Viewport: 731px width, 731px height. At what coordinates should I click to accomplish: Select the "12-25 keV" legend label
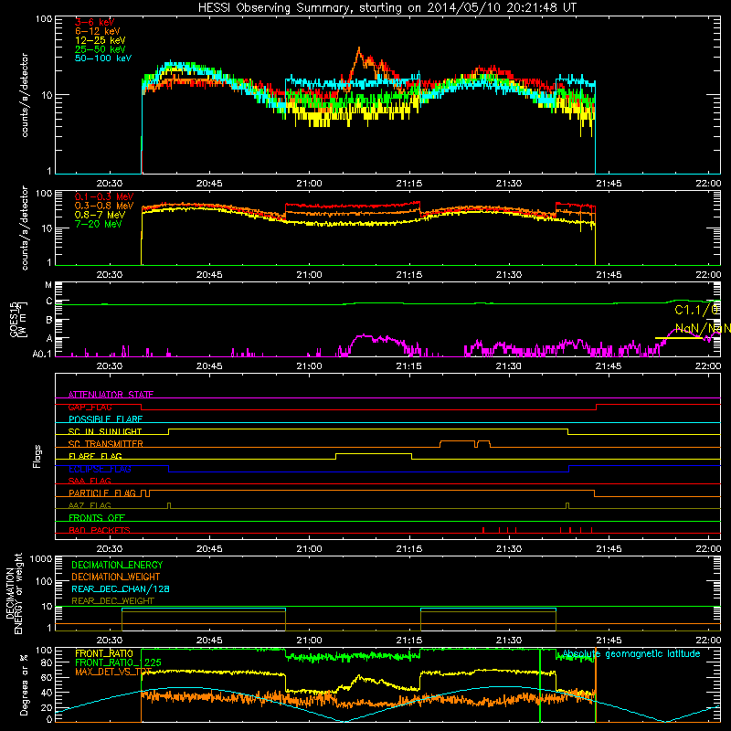click(x=101, y=40)
